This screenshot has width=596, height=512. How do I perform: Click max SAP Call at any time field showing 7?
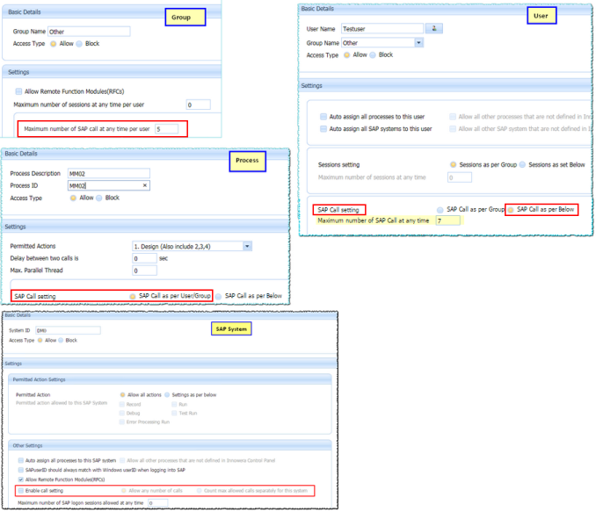(x=447, y=220)
